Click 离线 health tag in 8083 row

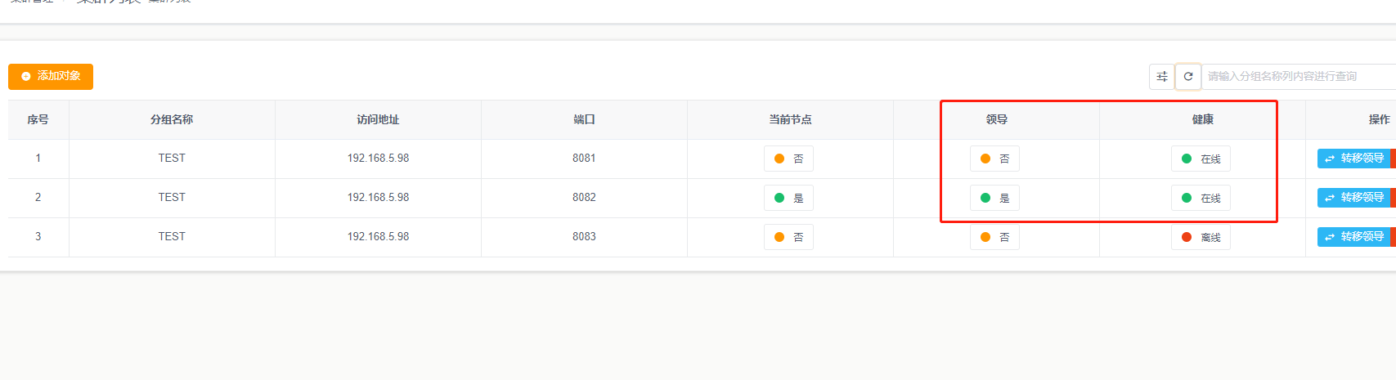click(1201, 237)
